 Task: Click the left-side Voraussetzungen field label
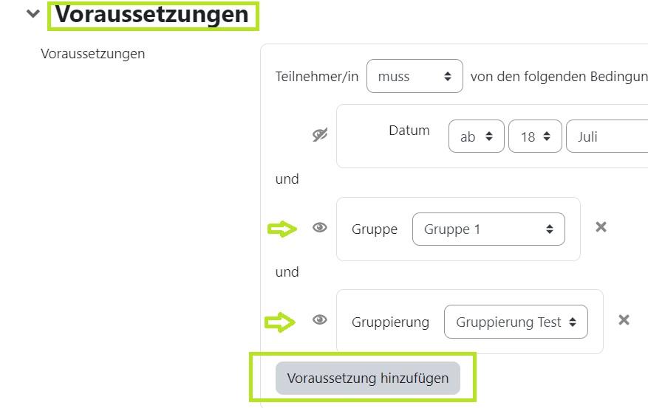(93, 54)
